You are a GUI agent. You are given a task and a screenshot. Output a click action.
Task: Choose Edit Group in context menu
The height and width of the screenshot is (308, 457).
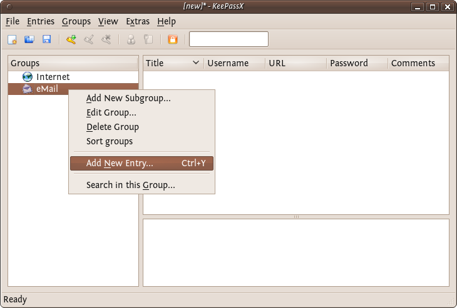(111, 113)
